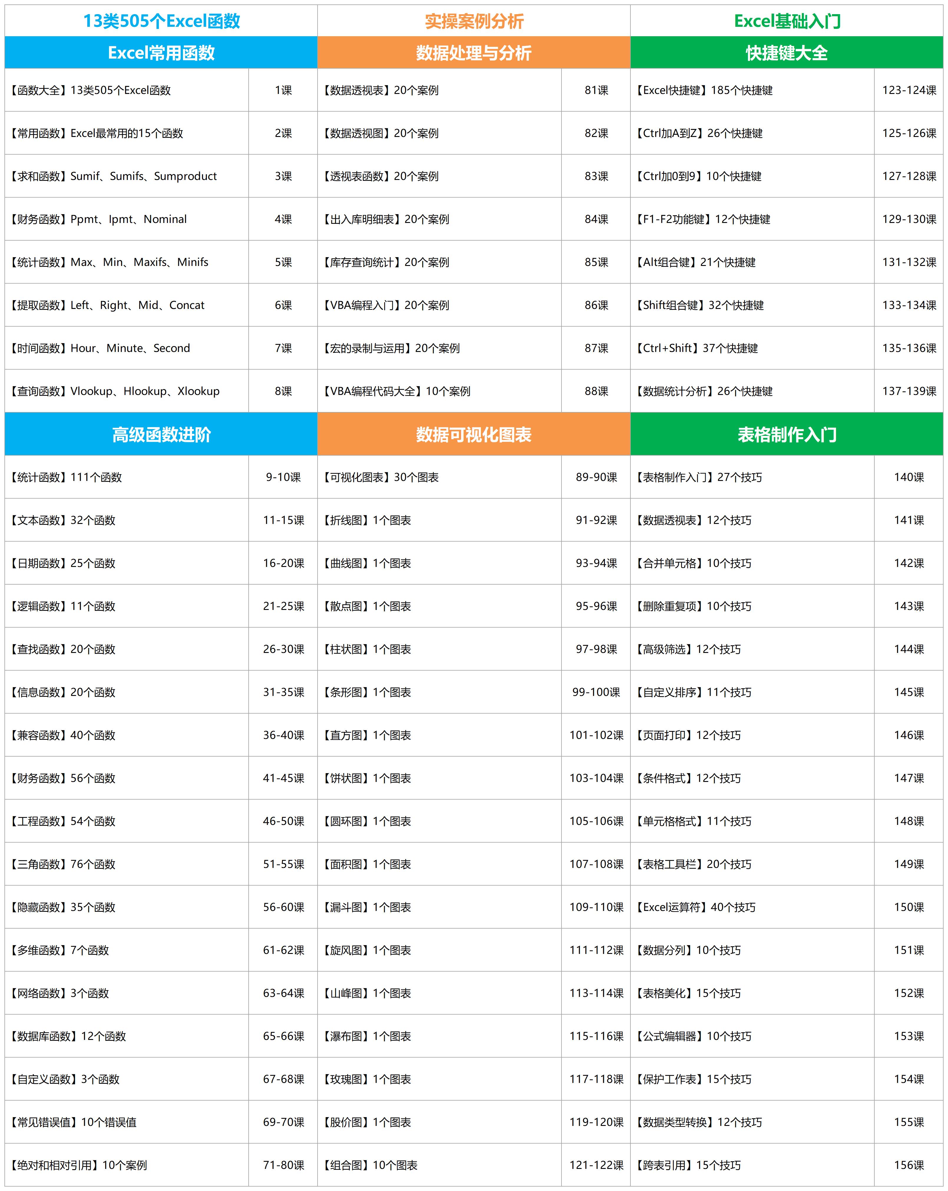Click the 'Excel基础入门' title

coord(787,21)
